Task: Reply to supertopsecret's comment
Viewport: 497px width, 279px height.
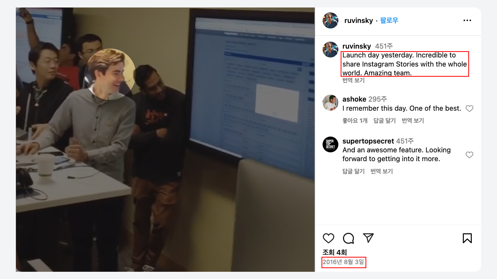Action: [x=353, y=171]
